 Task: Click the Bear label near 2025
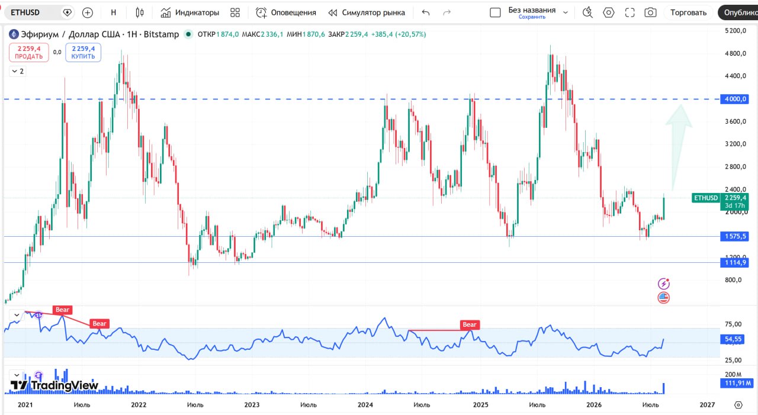point(470,324)
